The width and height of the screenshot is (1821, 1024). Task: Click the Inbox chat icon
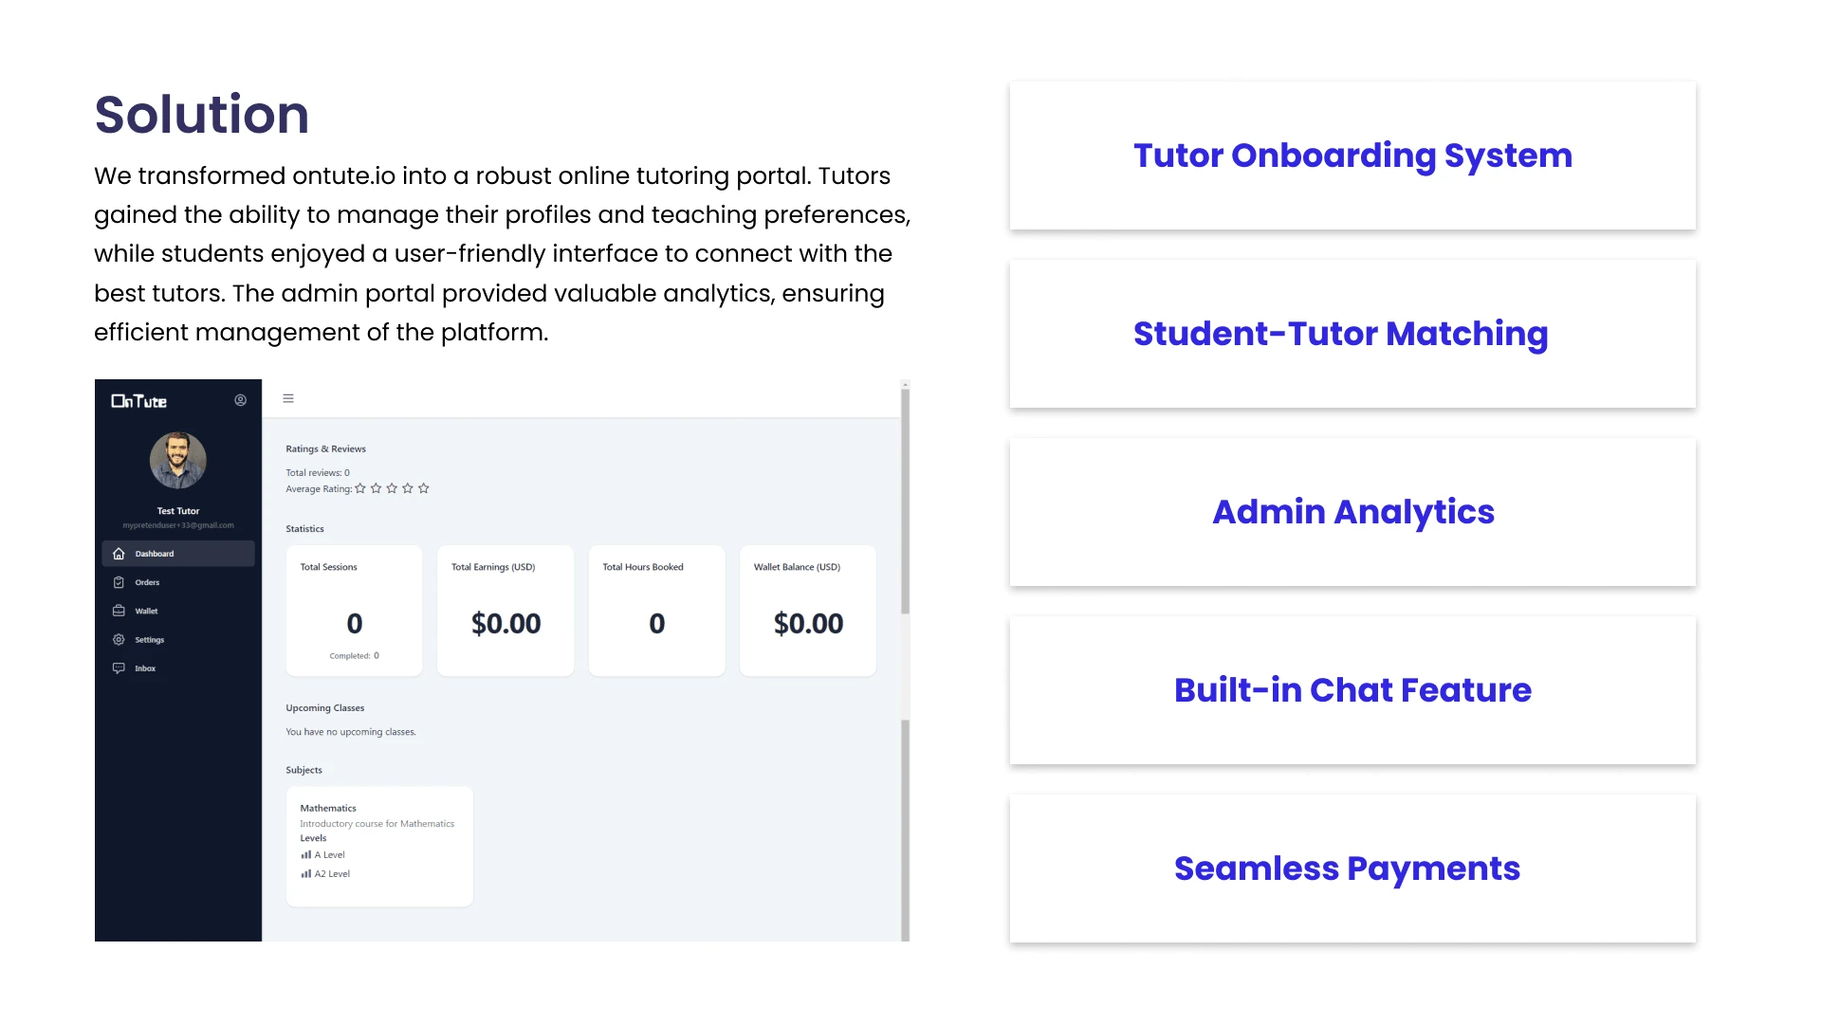[119, 668]
